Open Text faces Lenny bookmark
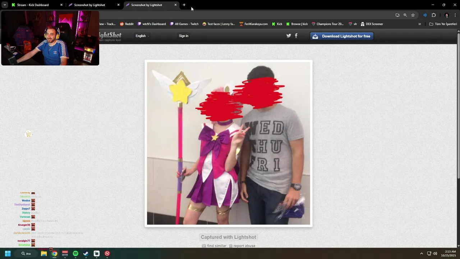 [x=218, y=24]
